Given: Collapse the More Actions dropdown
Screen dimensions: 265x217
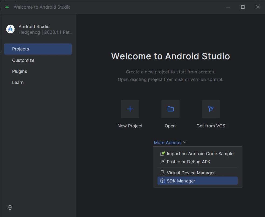Looking at the screenshot, I should click(168, 143).
